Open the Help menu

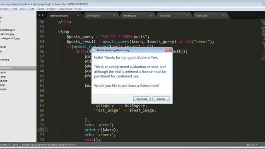coord(78,9)
